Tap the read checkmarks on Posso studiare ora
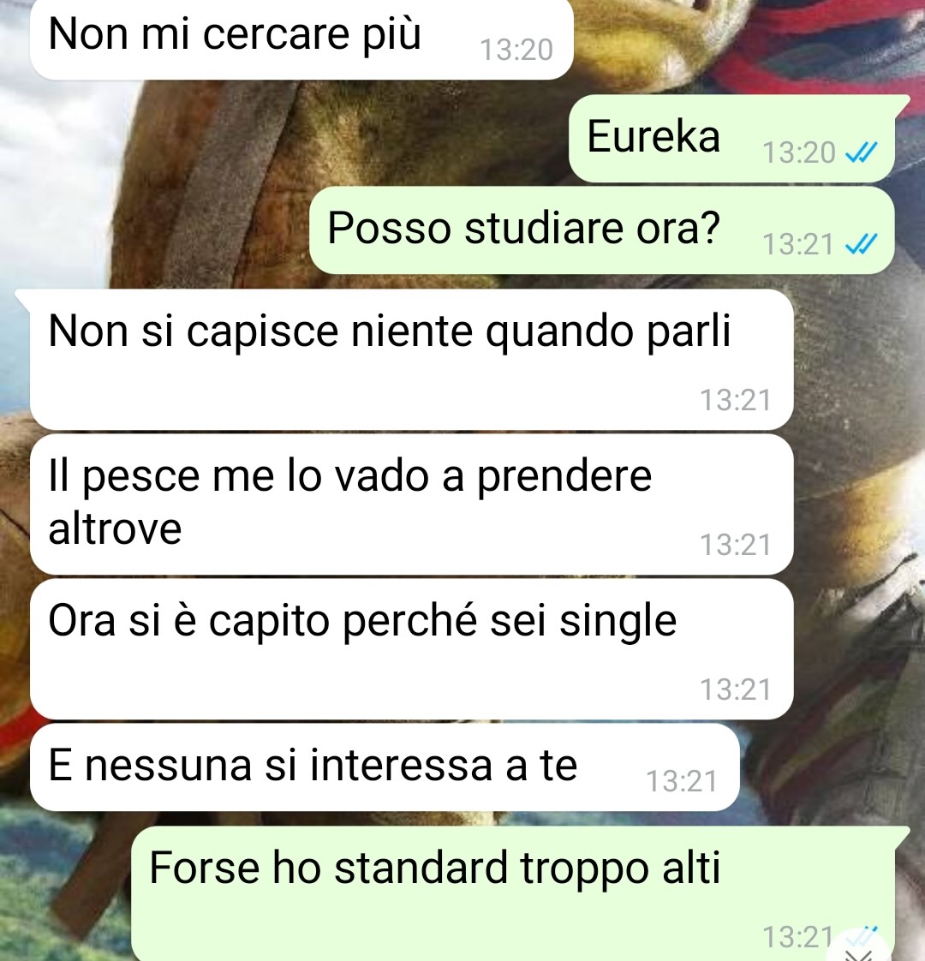This screenshot has width=925, height=961. (x=862, y=245)
